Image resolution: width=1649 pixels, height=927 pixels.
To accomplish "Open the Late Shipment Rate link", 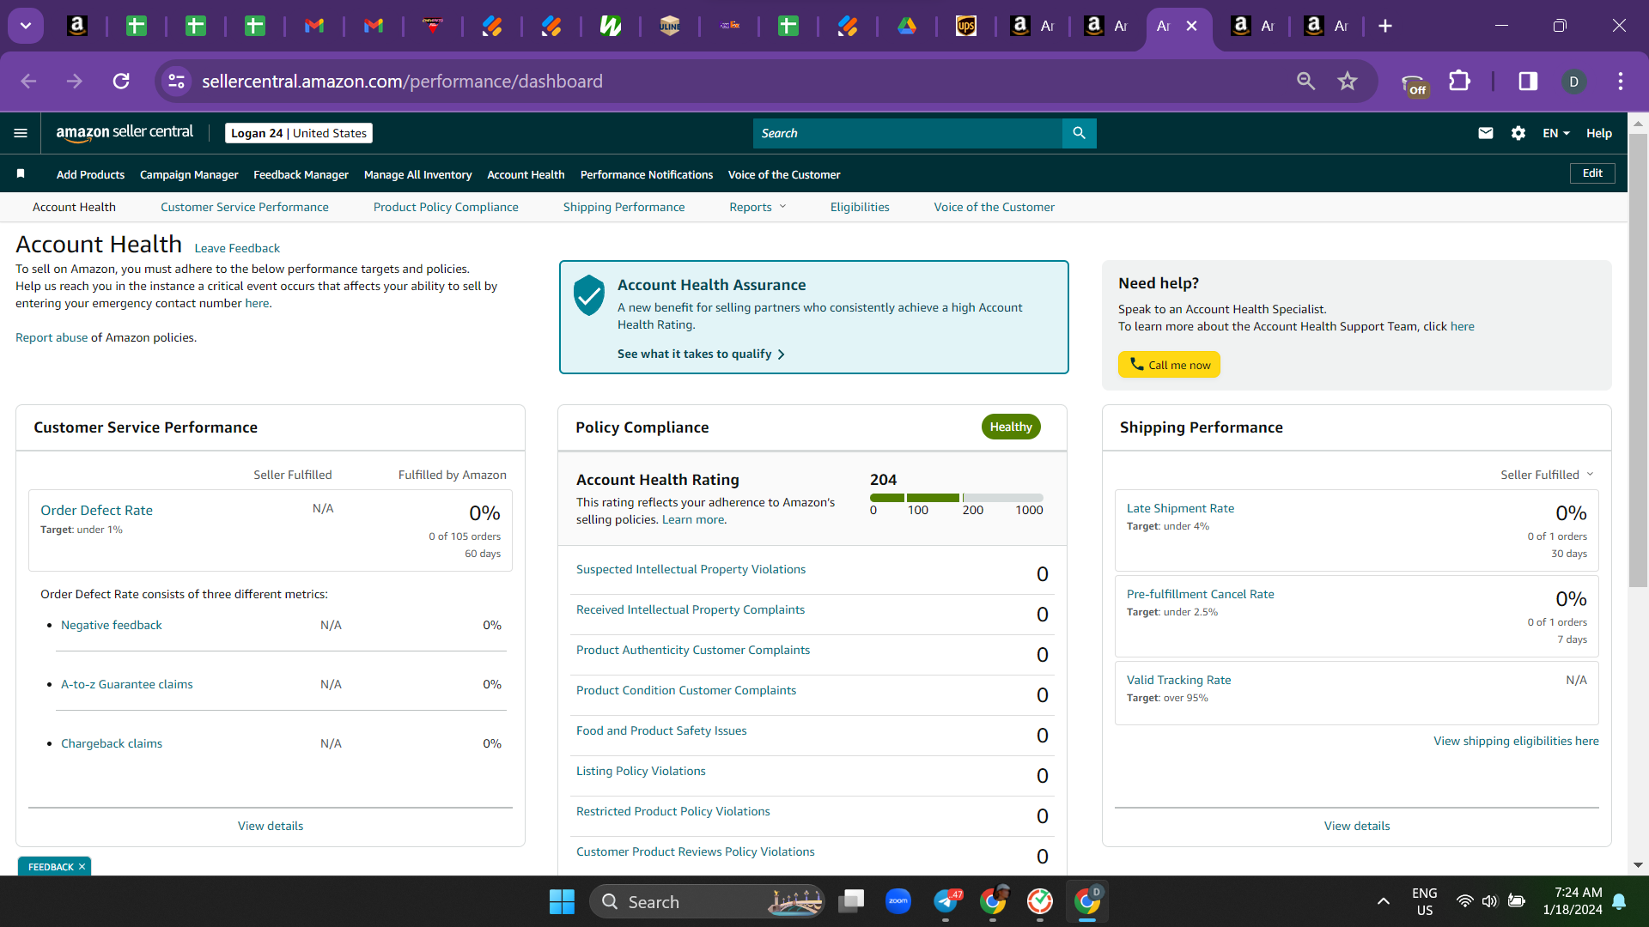I will tap(1180, 508).
